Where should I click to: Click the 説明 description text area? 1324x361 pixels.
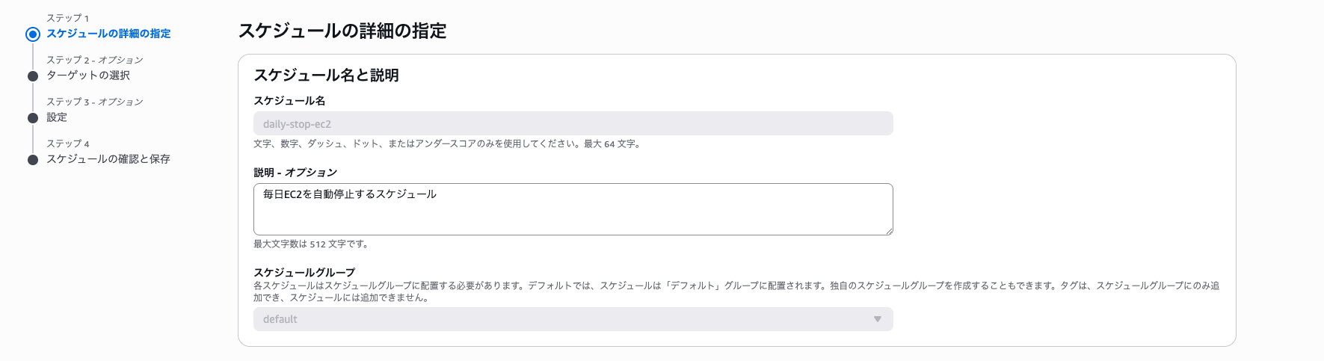click(573, 209)
